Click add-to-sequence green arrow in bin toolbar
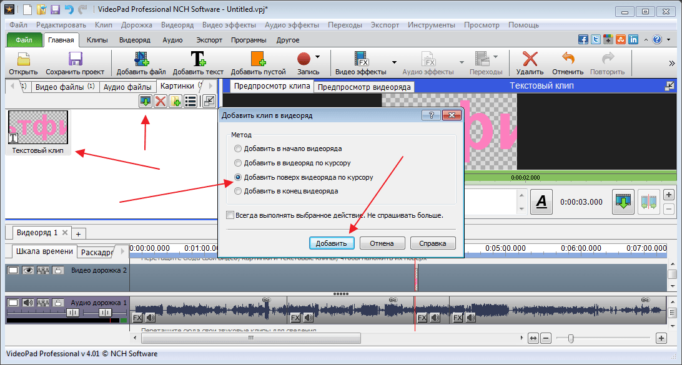This screenshot has height=365, width=682. pyautogui.click(x=146, y=101)
